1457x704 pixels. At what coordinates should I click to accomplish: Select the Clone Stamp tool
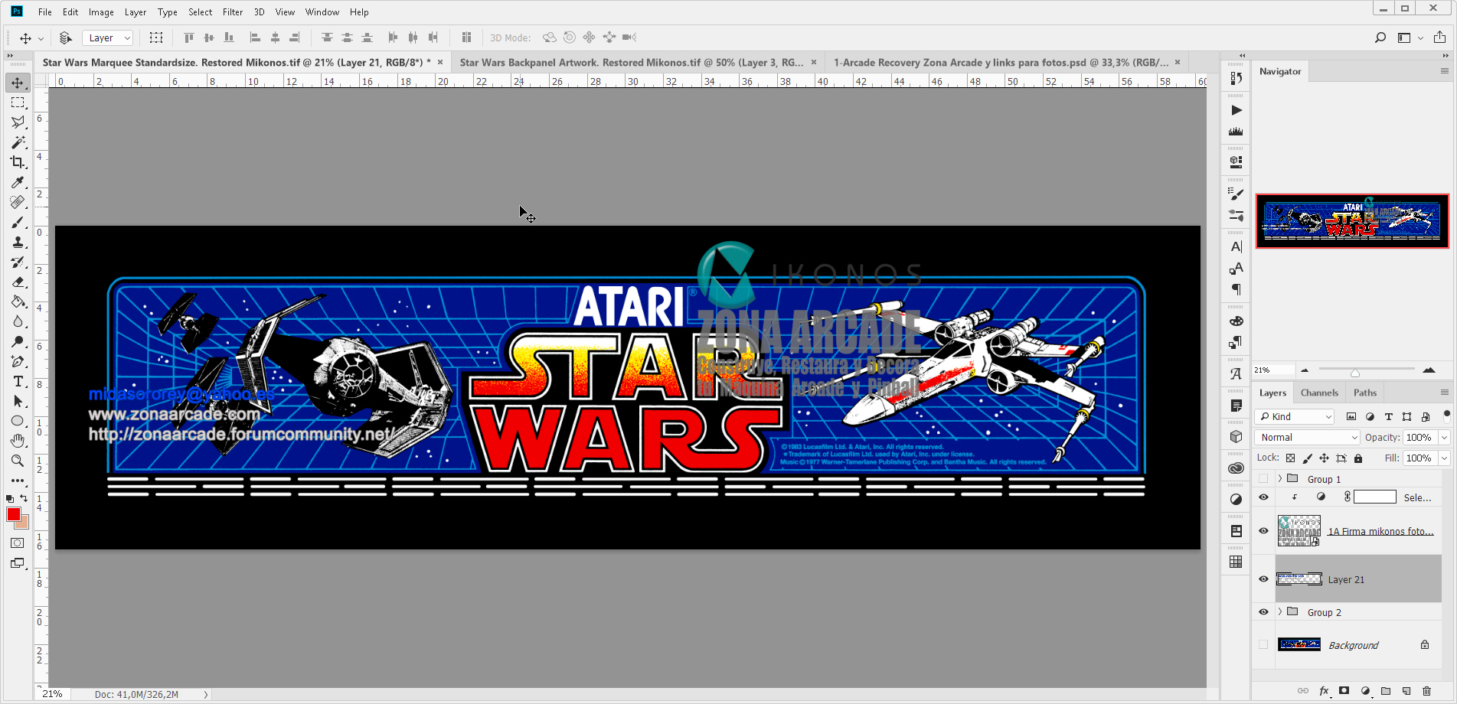[x=18, y=242]
